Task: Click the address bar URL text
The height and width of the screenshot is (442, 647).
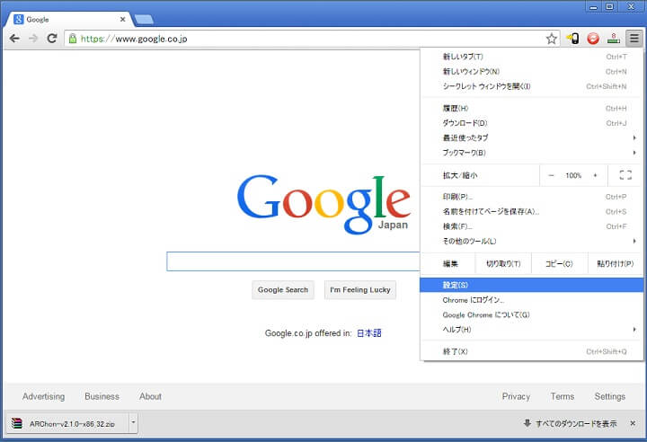Action: [134, 39]
